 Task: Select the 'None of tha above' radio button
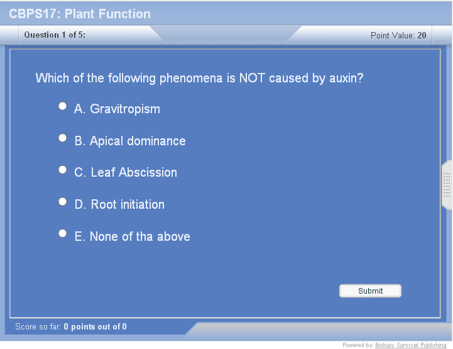click(x=63, y=233)
